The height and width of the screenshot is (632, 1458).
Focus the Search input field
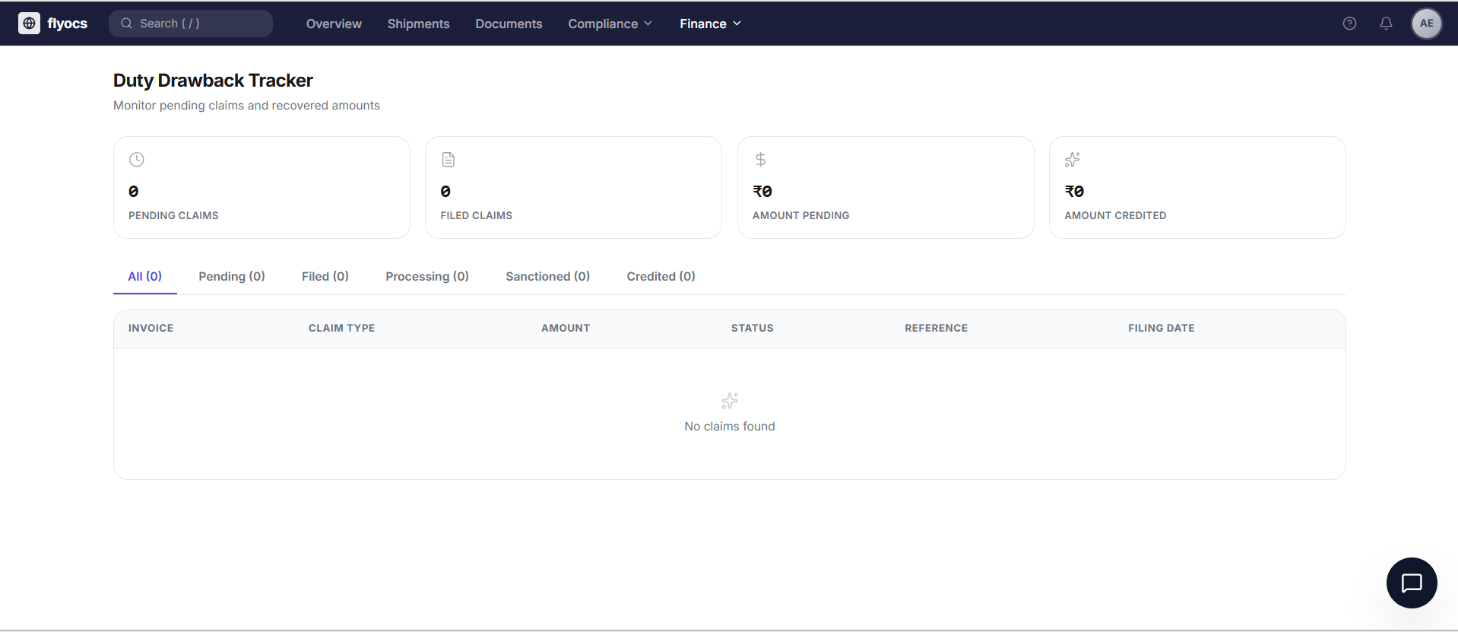[198, 24]
